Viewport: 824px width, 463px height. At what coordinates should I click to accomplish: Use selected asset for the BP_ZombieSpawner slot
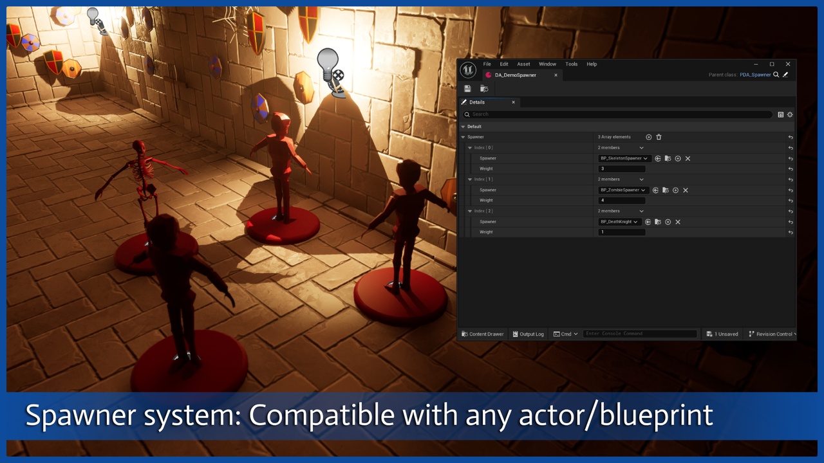click(x=655, y=190)
